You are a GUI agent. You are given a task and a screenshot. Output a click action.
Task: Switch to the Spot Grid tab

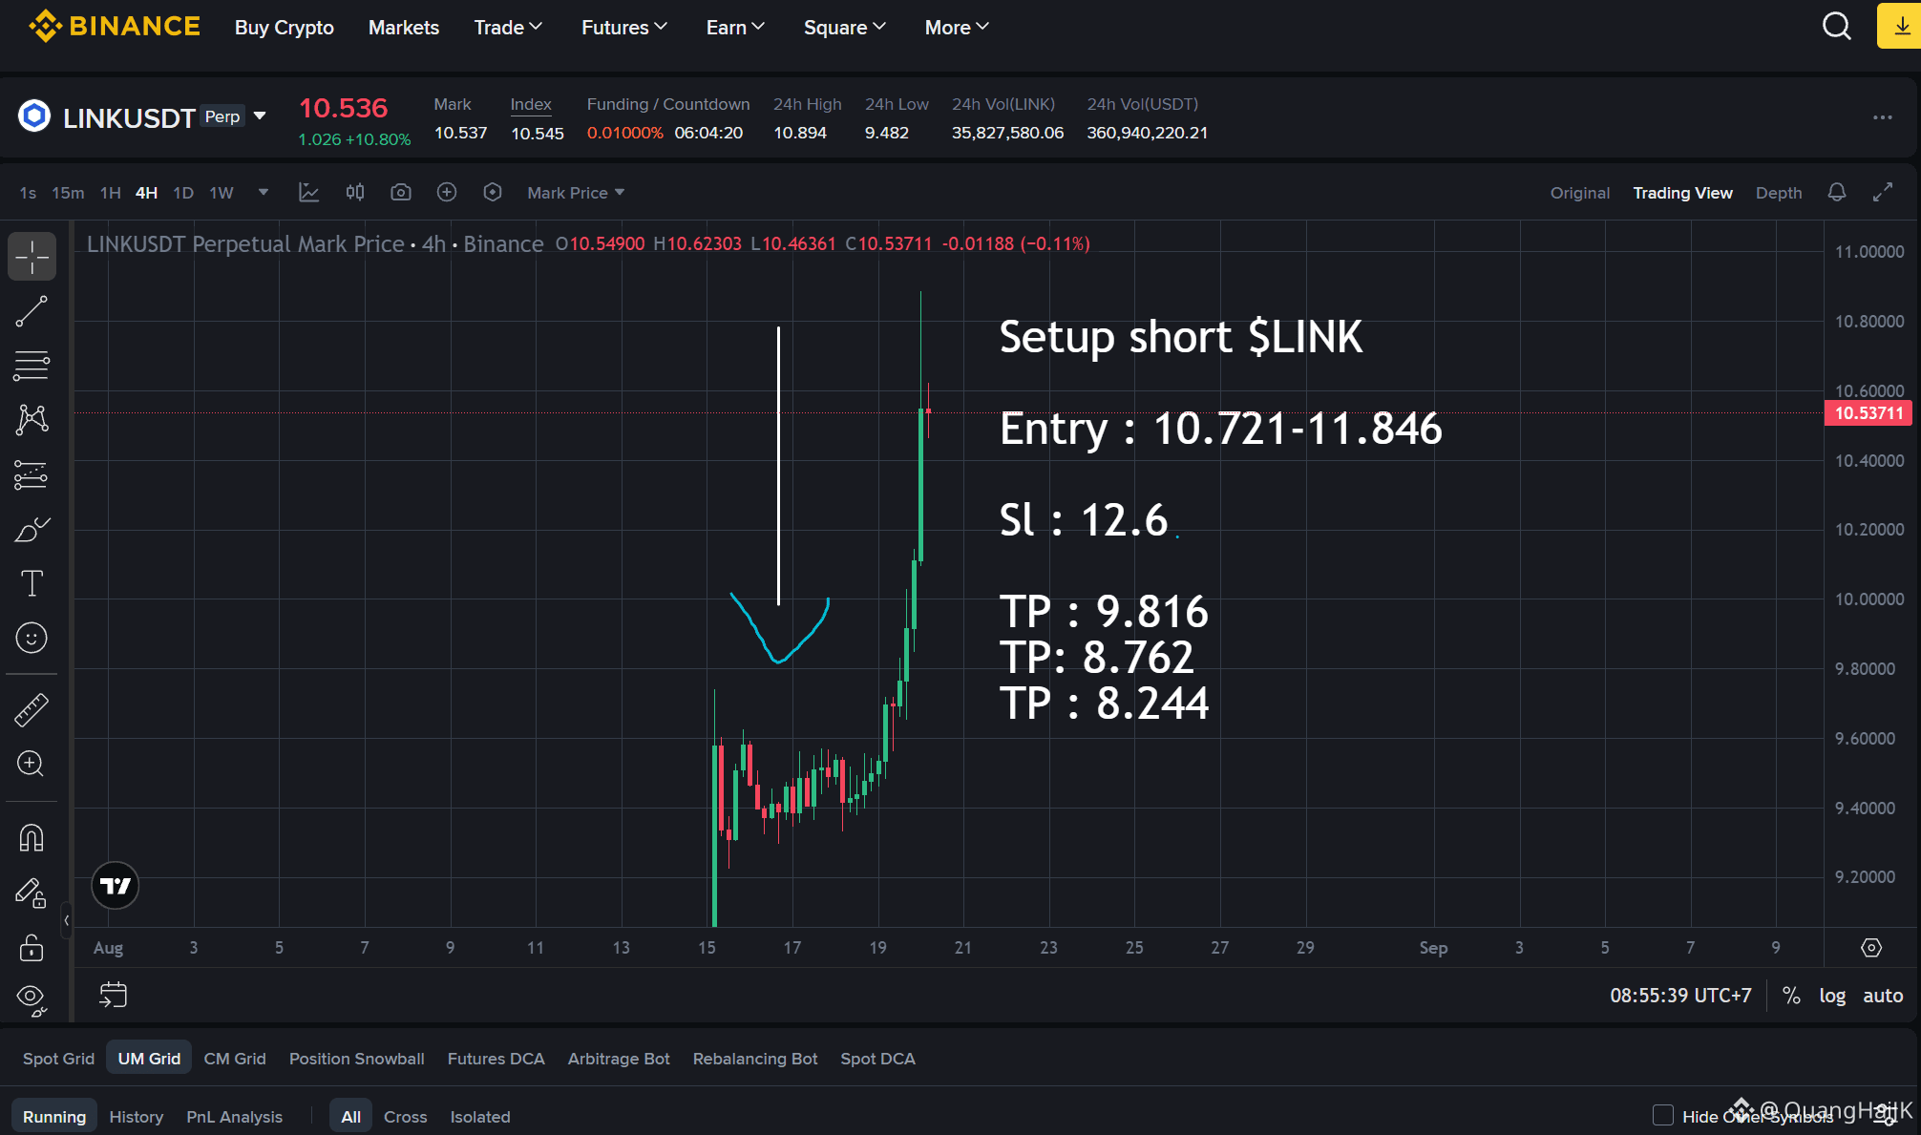click(x=58, y=1059)
